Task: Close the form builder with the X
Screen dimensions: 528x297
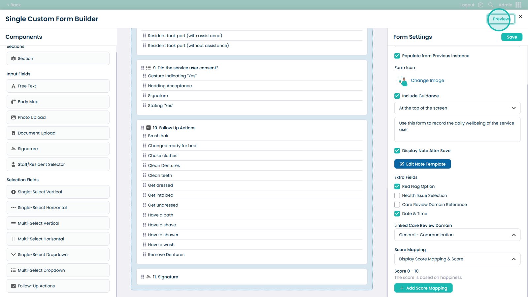Action: pos(520,16)
